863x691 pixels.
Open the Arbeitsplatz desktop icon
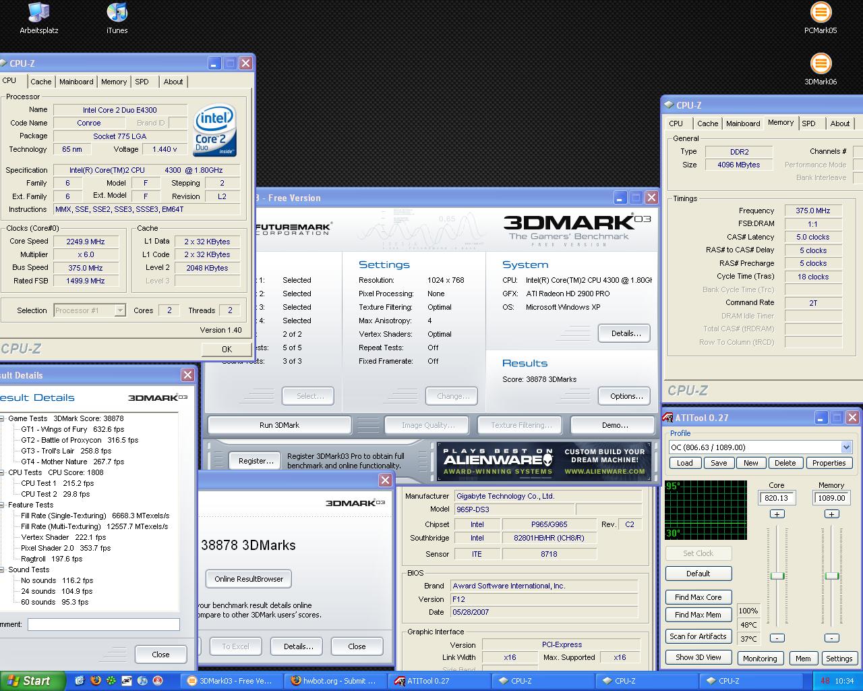coord(38,18)
